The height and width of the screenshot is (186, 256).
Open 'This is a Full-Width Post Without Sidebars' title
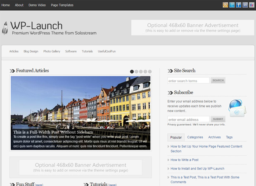53,132
